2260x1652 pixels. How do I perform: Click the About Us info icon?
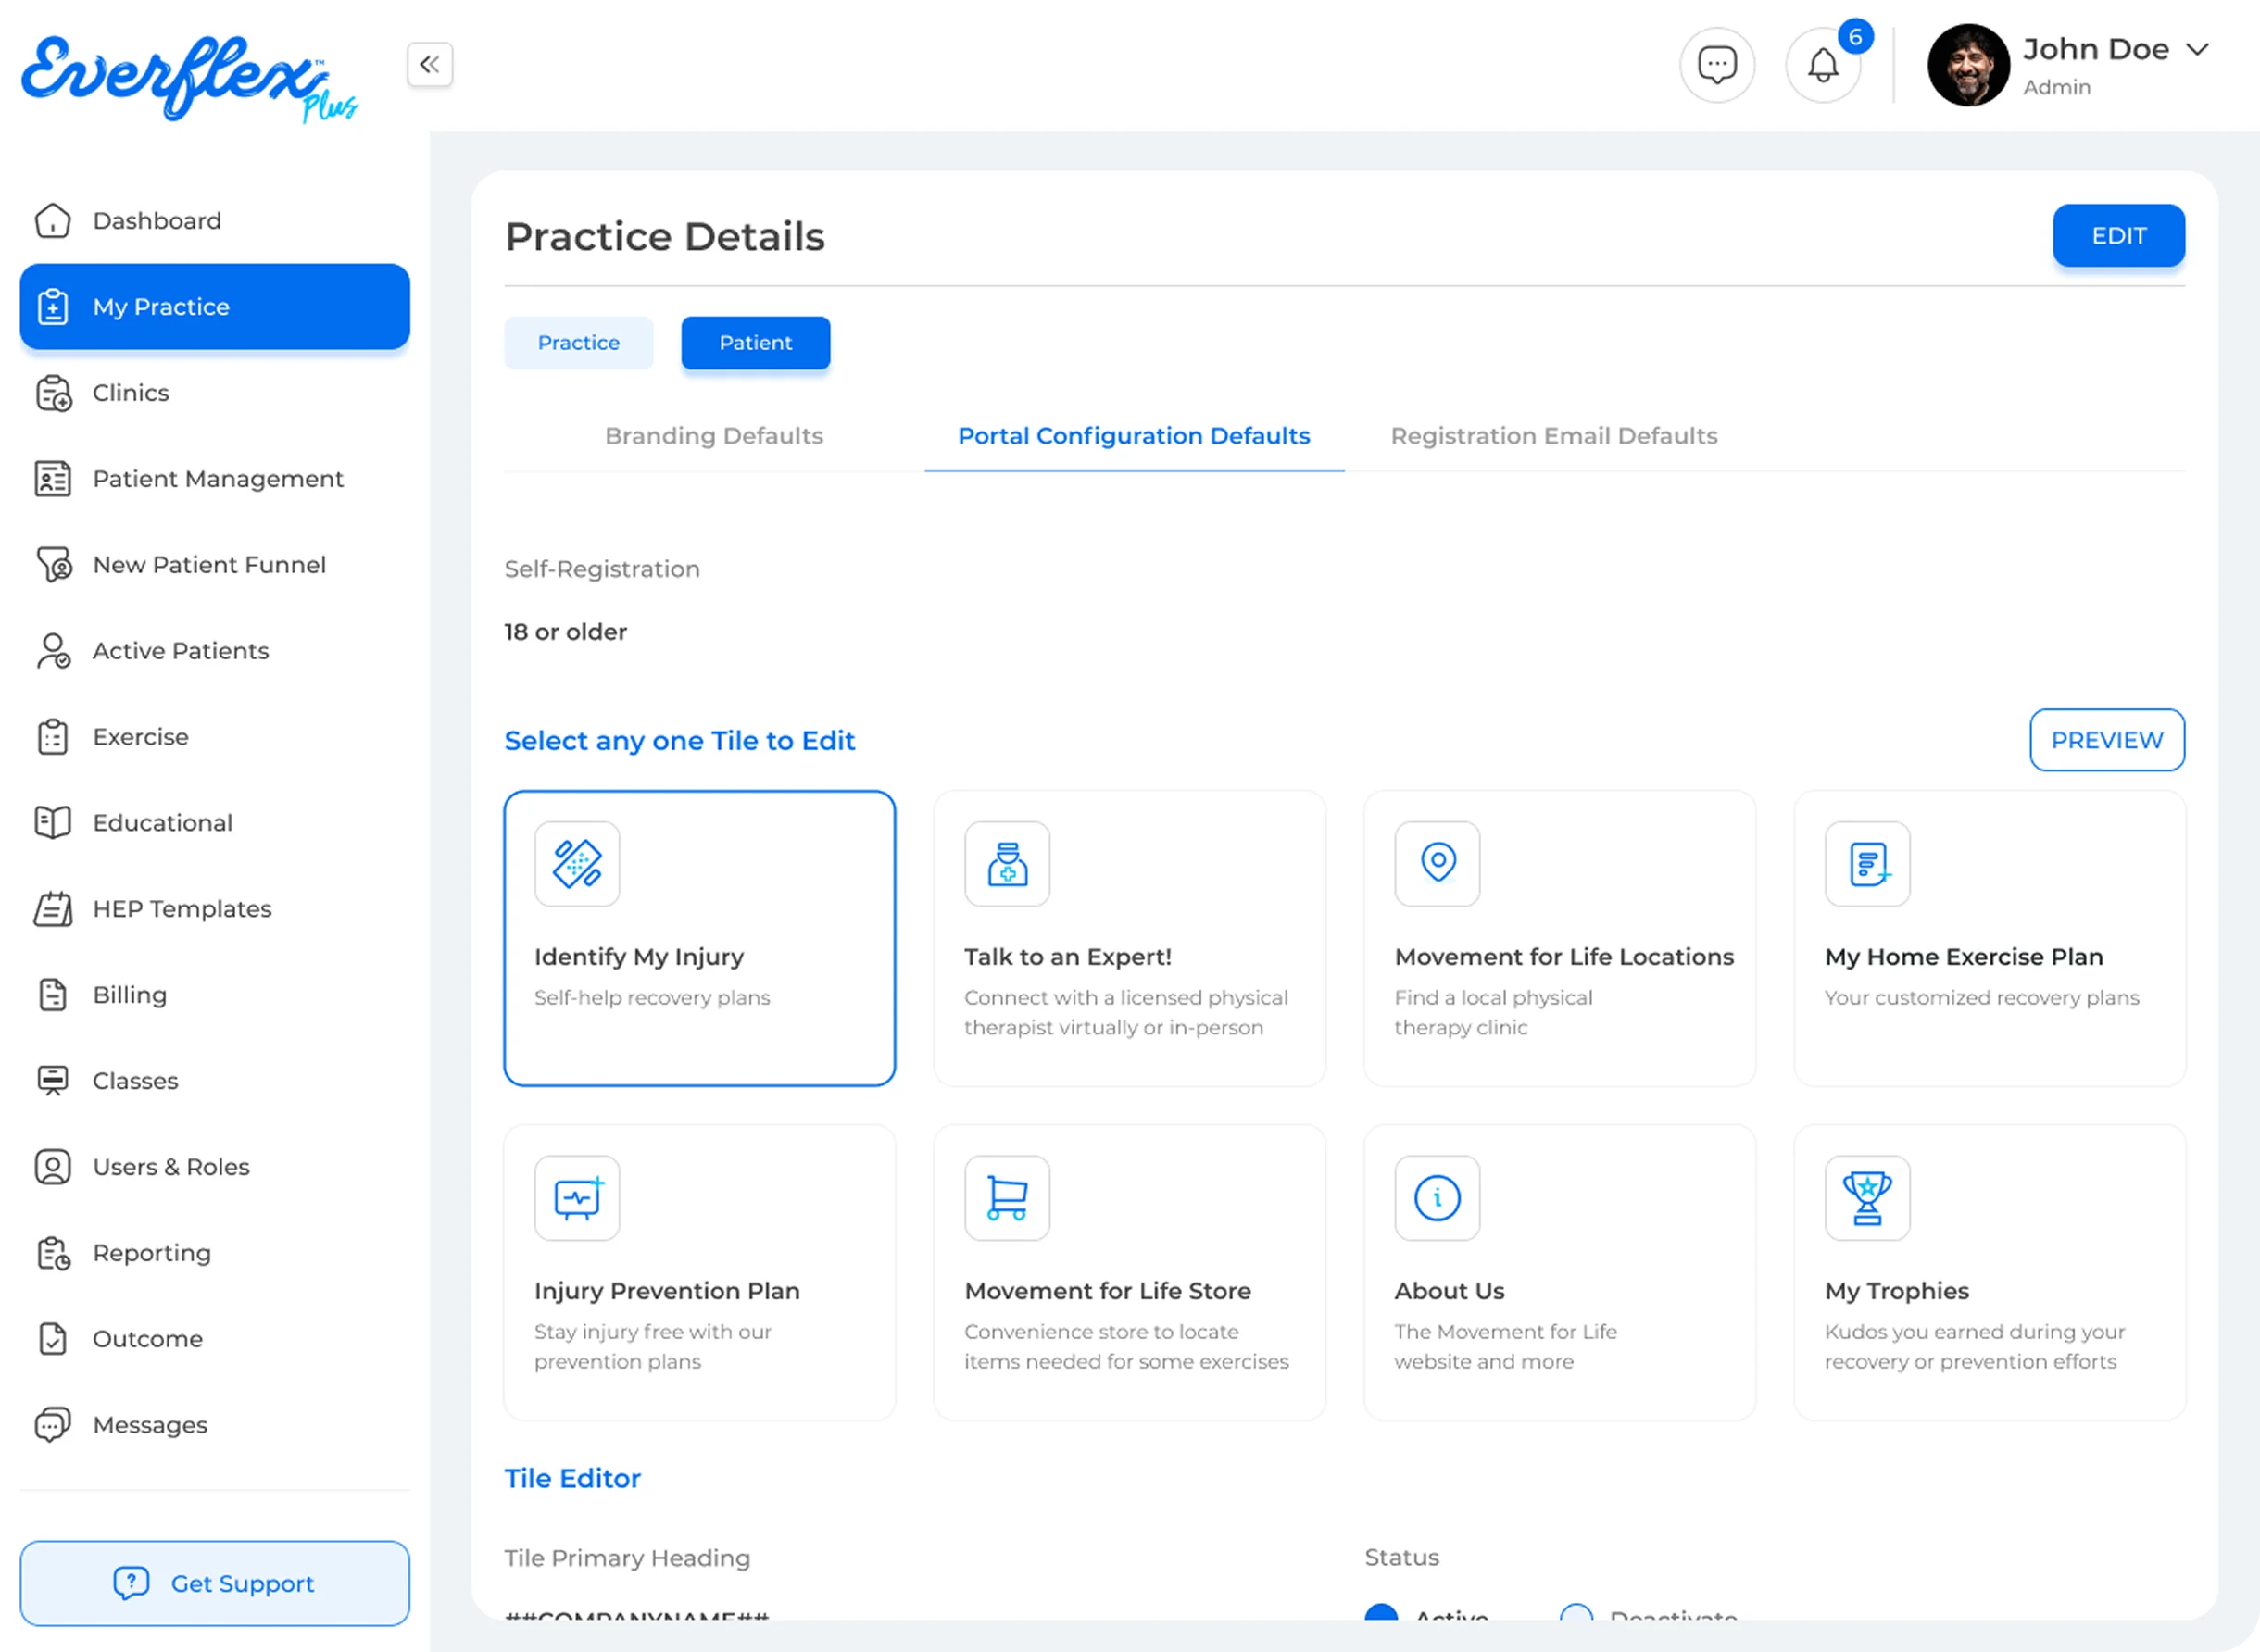point(1437,1198)
